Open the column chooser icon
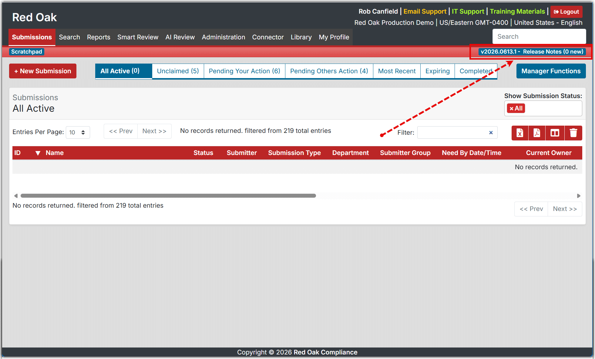The height and width of the screenshot is (359, 595). 555,133
